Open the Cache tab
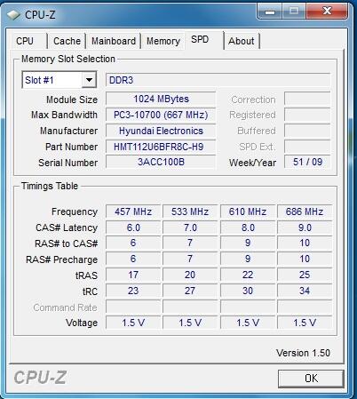357x399 pixels. coord(67,41)
